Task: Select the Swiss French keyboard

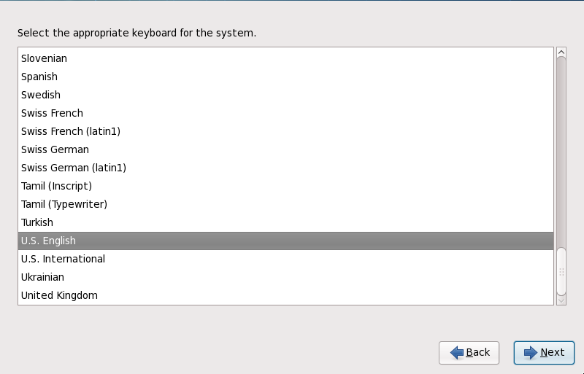Action: click(x=52, y=113)
